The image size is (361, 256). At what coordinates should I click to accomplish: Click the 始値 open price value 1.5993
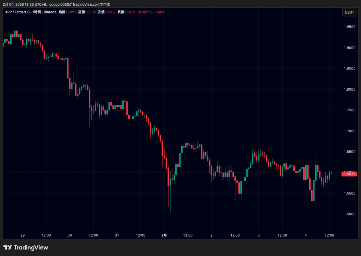(x=70, y=12)
